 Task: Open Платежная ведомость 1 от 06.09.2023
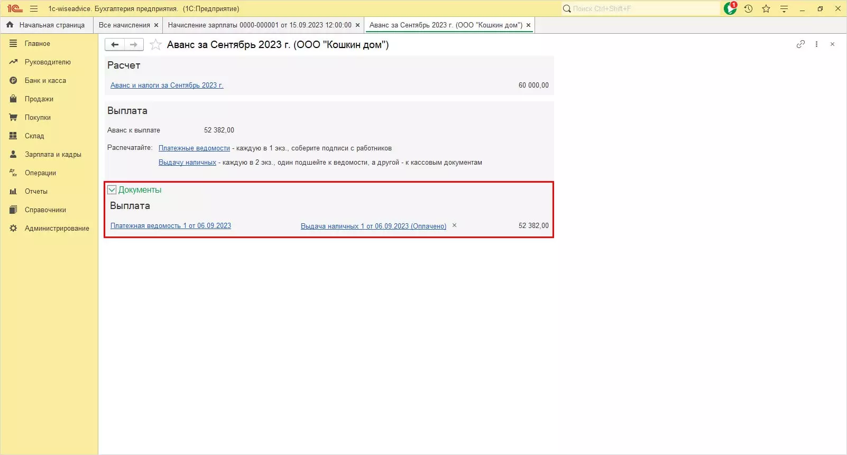(171, 225)
